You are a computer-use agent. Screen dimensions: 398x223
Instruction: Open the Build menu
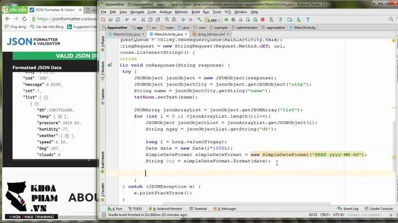coord(195,12)
